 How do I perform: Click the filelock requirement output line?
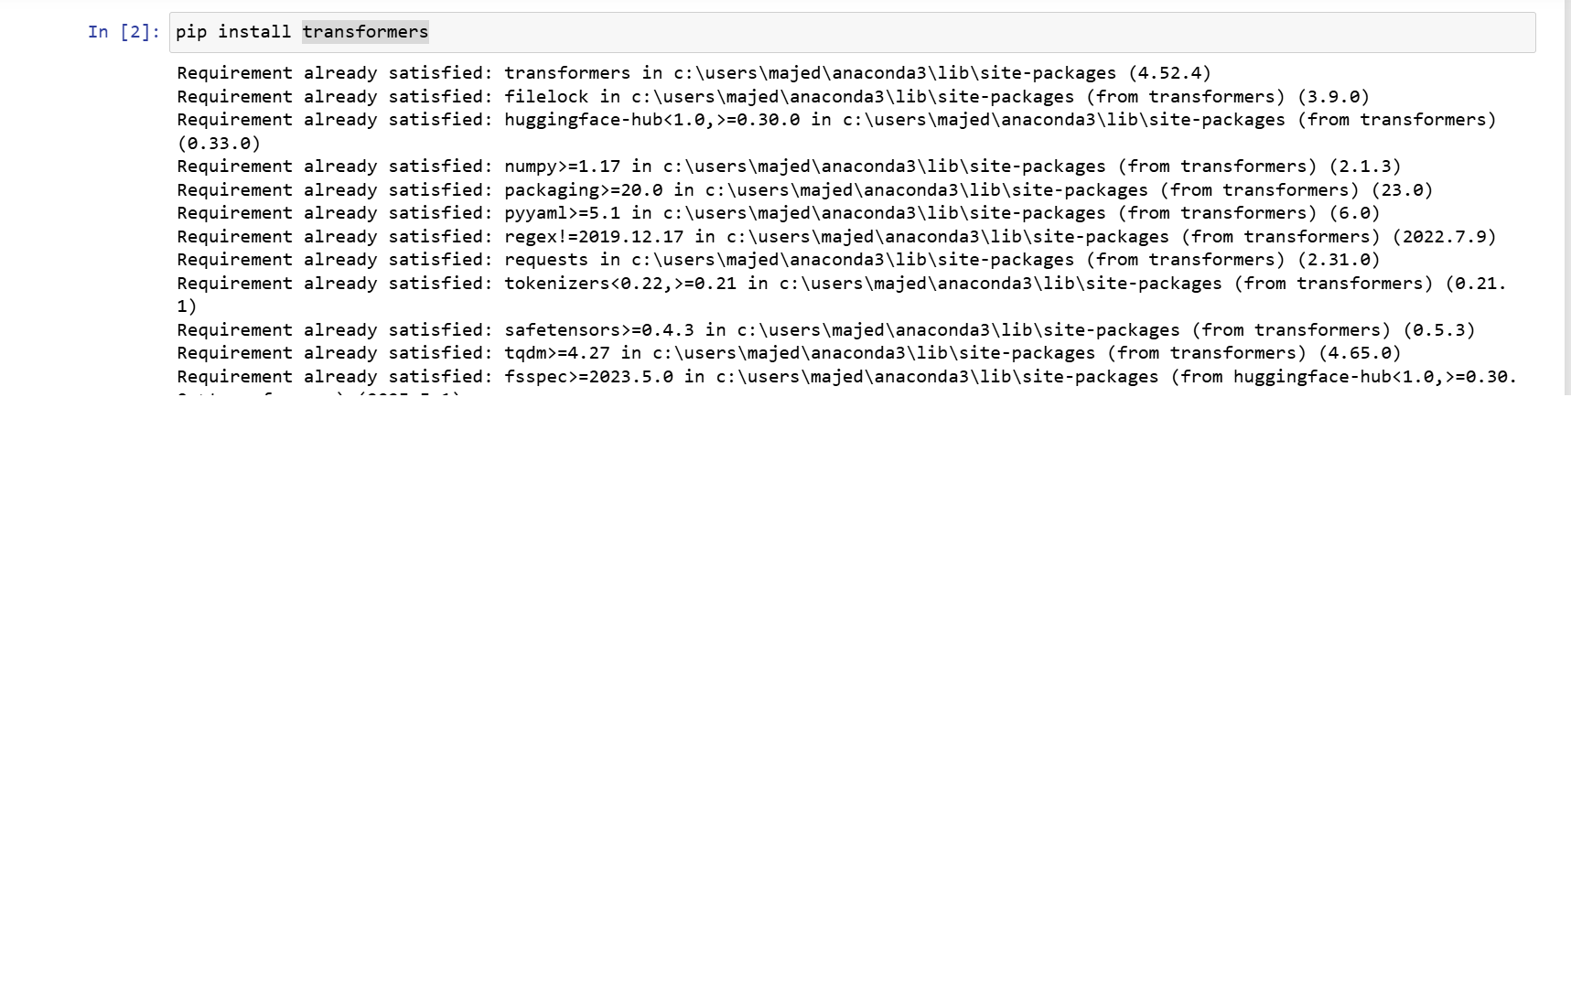(773, 97)
